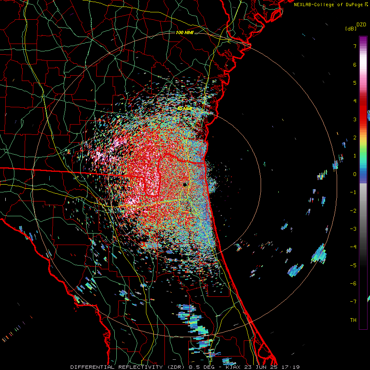Select the -7 value on color scale

(353, 302)
